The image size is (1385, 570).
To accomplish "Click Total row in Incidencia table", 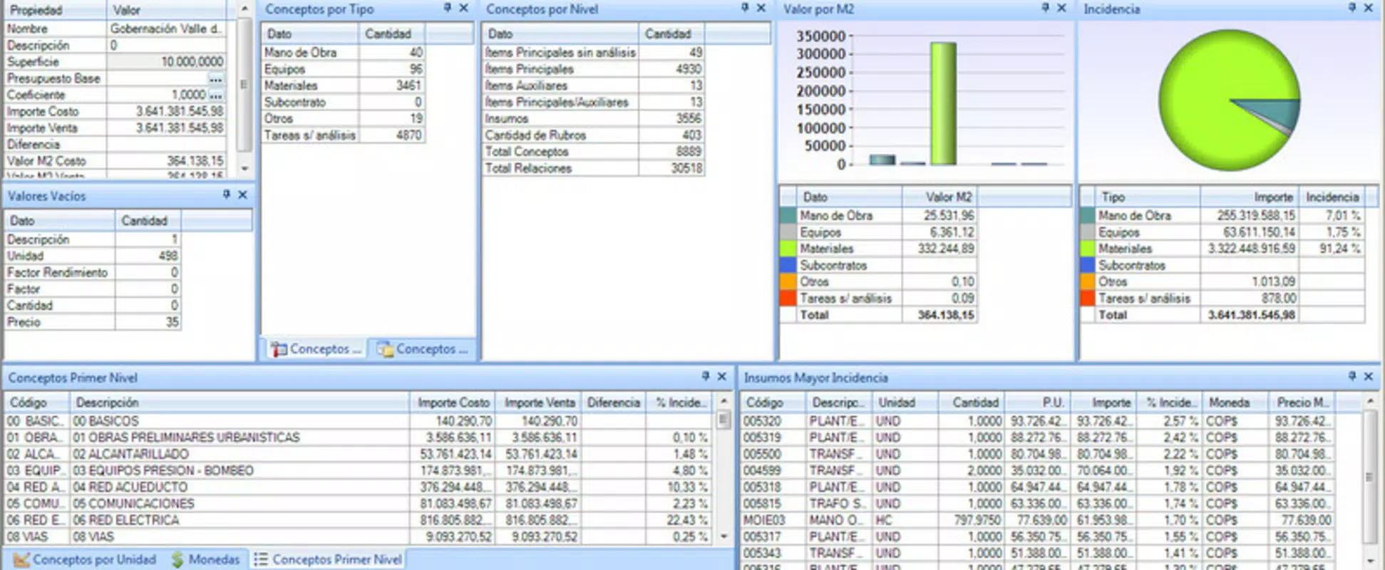I will (x=1222, y=315).
